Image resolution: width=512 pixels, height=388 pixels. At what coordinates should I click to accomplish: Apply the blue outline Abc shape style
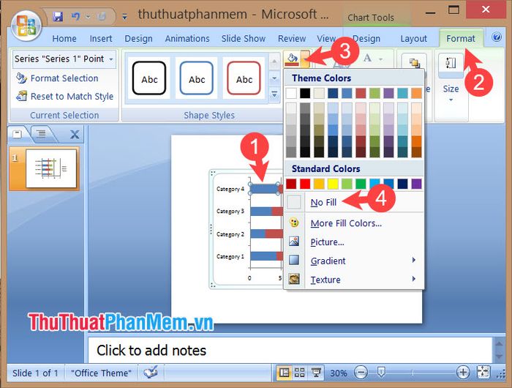click(197, 78)
